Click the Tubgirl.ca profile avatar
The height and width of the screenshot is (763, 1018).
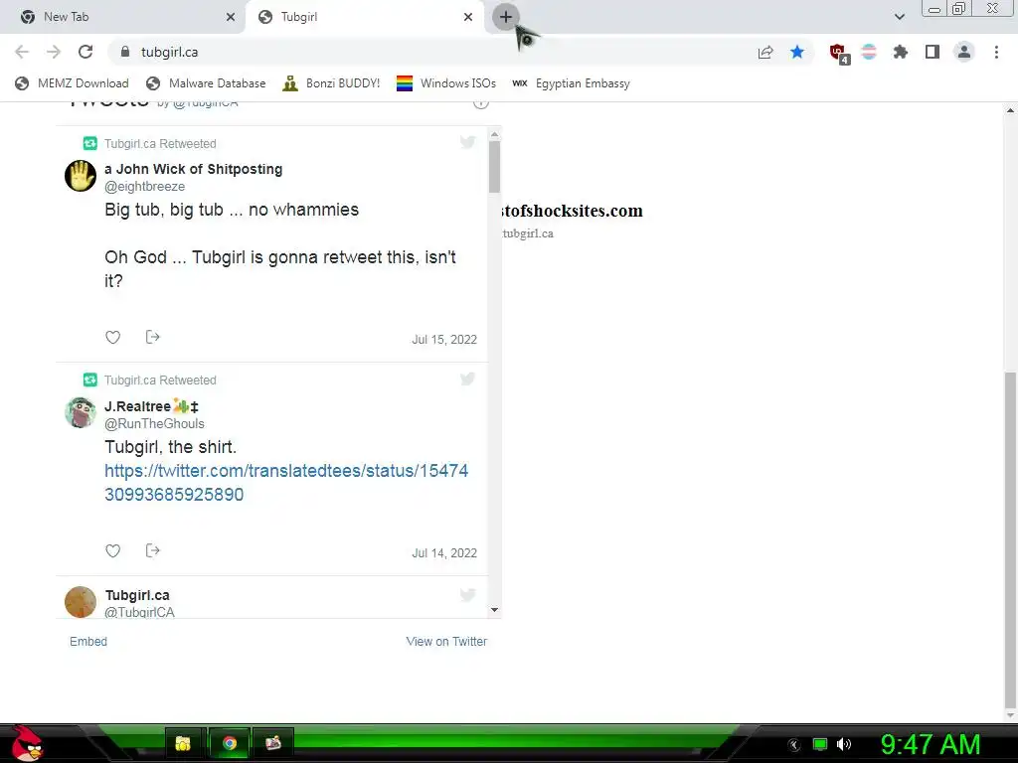(81, 601)
